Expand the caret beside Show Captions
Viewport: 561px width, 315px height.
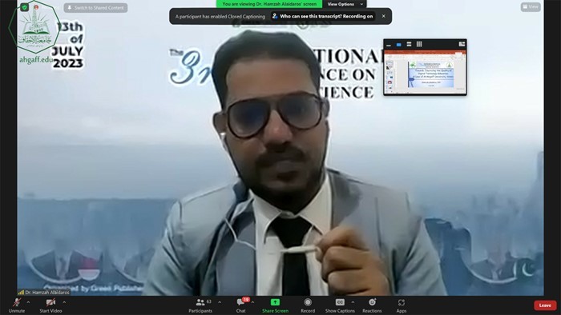(x=353, y=302)
